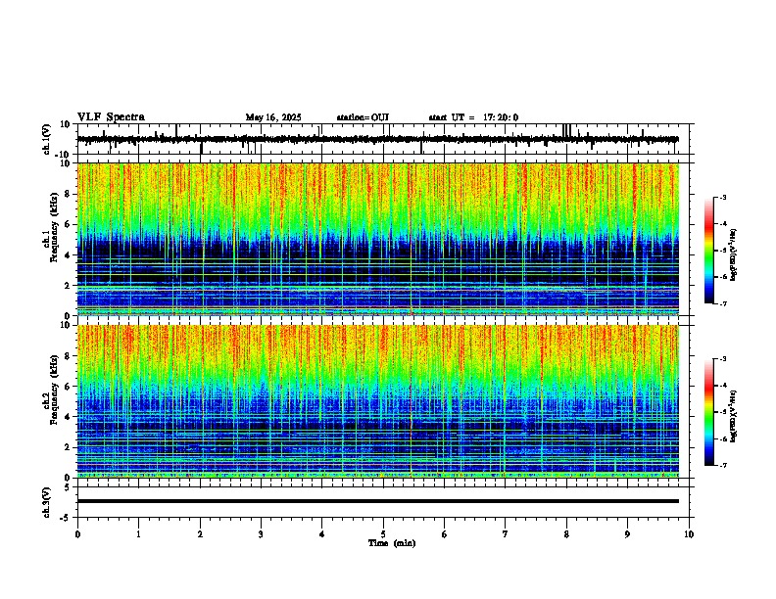776x599 pixels.
Task: Click the 8 kHz tick on ch.1 frequency axis
Action: [x=69, y=194]
